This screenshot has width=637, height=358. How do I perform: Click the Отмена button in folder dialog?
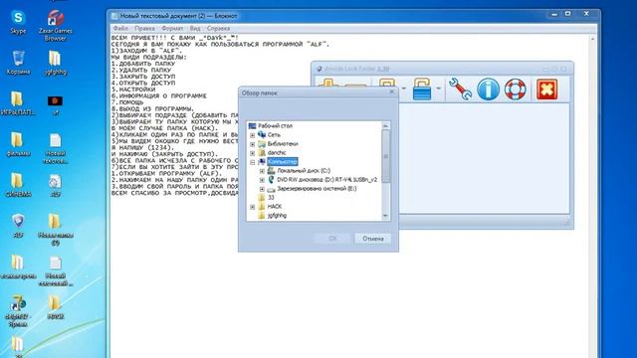pyautogui.click(x=373, y=239)
